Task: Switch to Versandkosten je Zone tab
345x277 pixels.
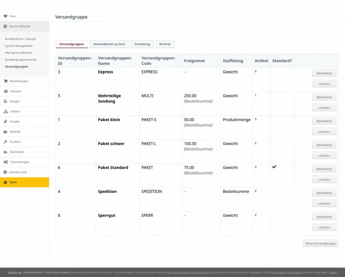Action: [x=109, y=44]
